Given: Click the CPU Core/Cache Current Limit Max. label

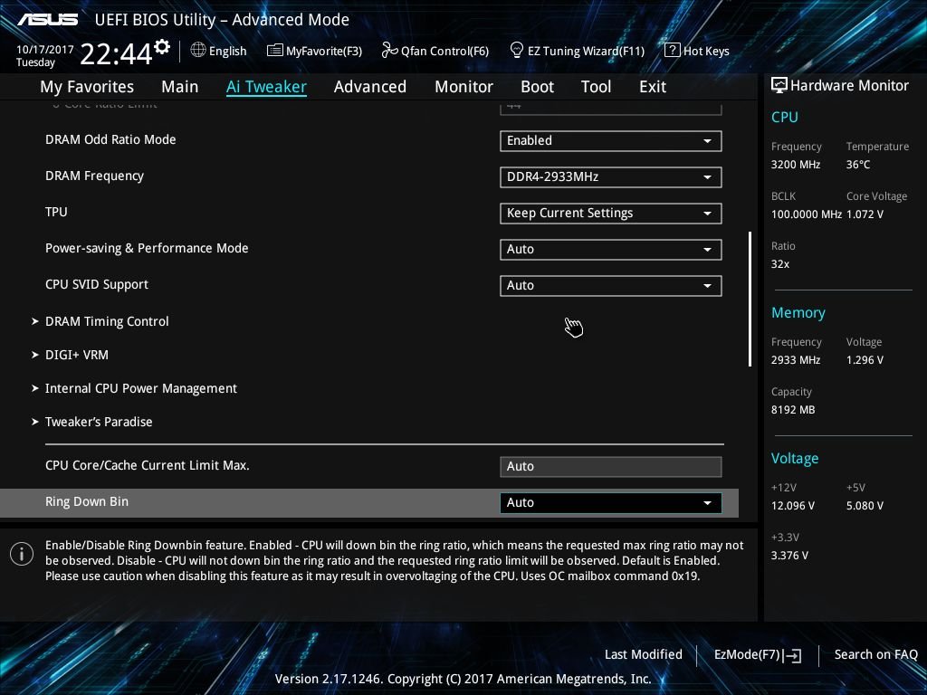Looking at the screenshot, I should (148, 465).
